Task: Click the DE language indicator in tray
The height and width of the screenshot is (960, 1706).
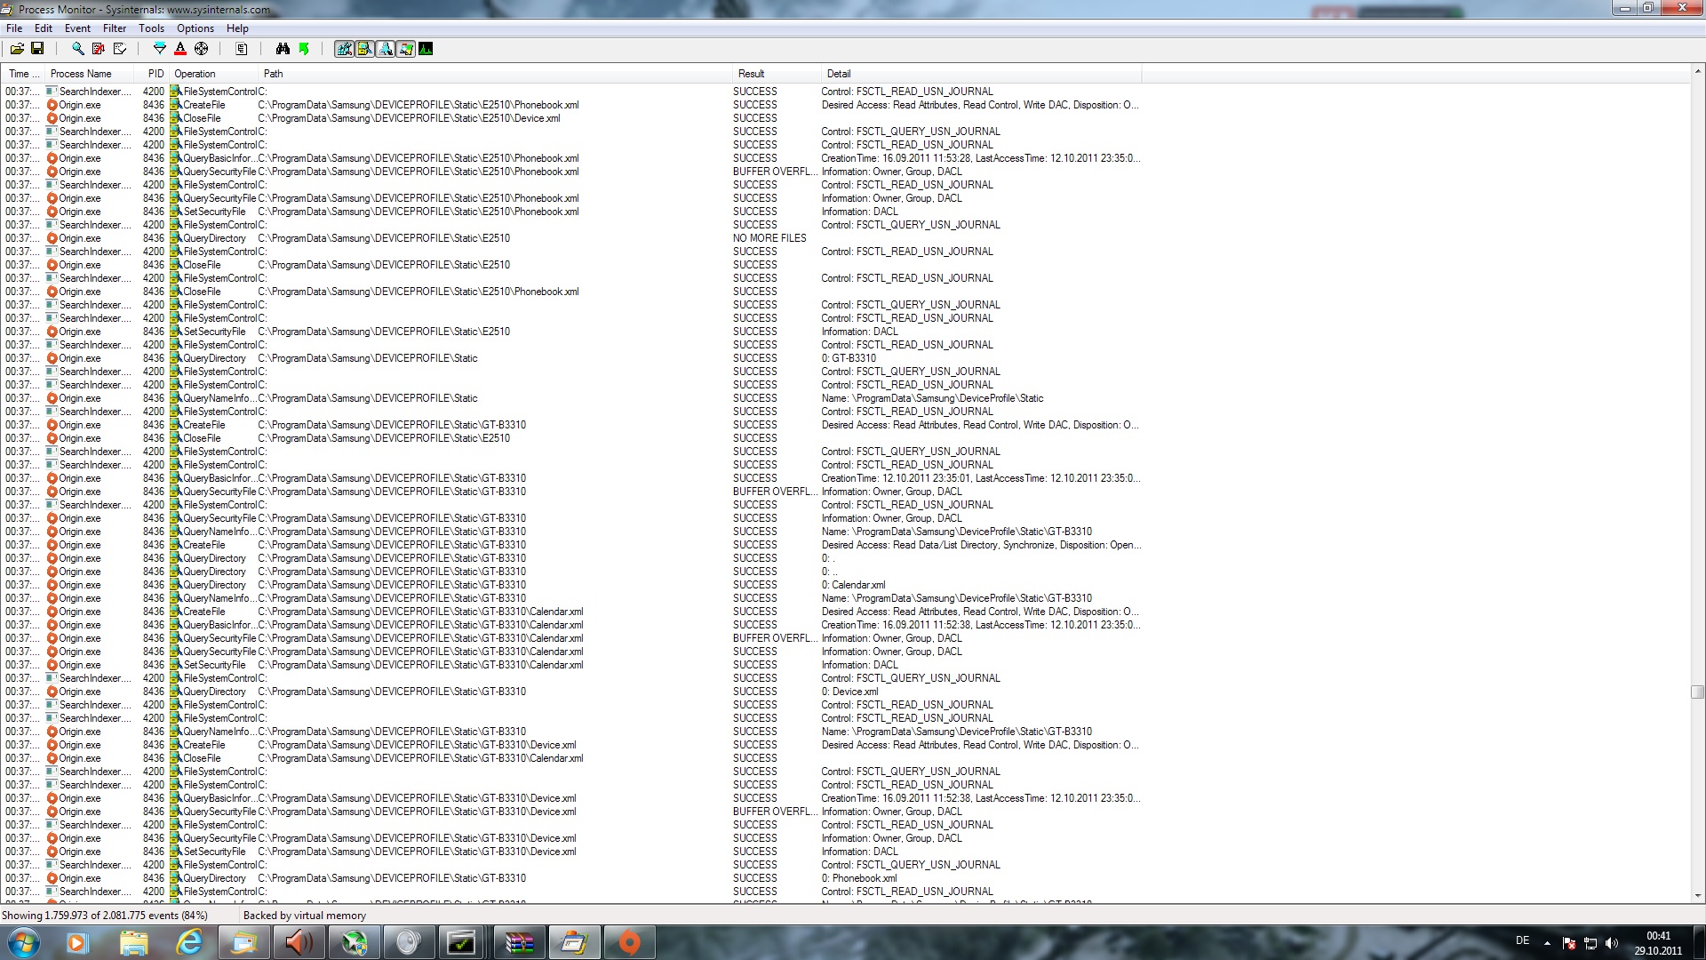Action: (1522, 940)
